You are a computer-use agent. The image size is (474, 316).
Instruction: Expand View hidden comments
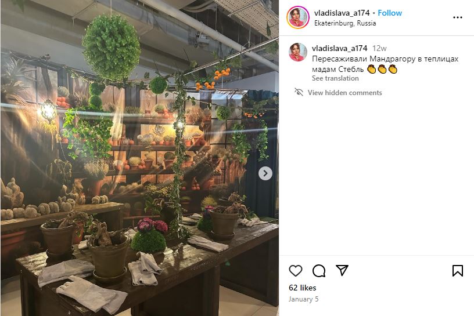344,93
